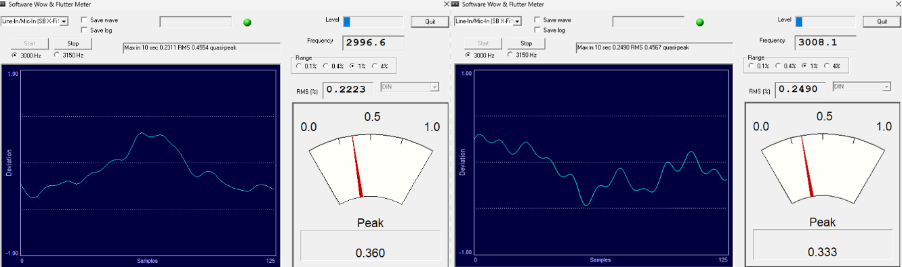Click Quit button in left window

click(430, 21)
